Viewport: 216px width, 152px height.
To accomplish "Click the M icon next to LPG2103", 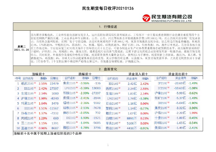I will coord(77,88).
